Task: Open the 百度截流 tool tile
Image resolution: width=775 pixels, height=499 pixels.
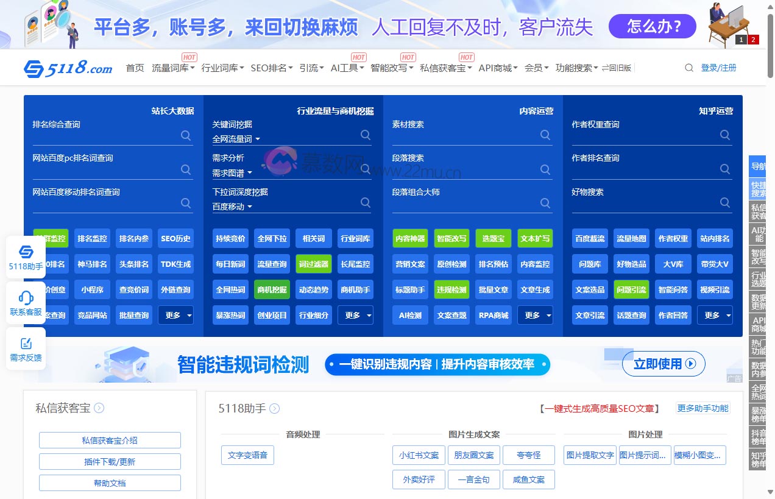Action: click(x=590, y=238)
